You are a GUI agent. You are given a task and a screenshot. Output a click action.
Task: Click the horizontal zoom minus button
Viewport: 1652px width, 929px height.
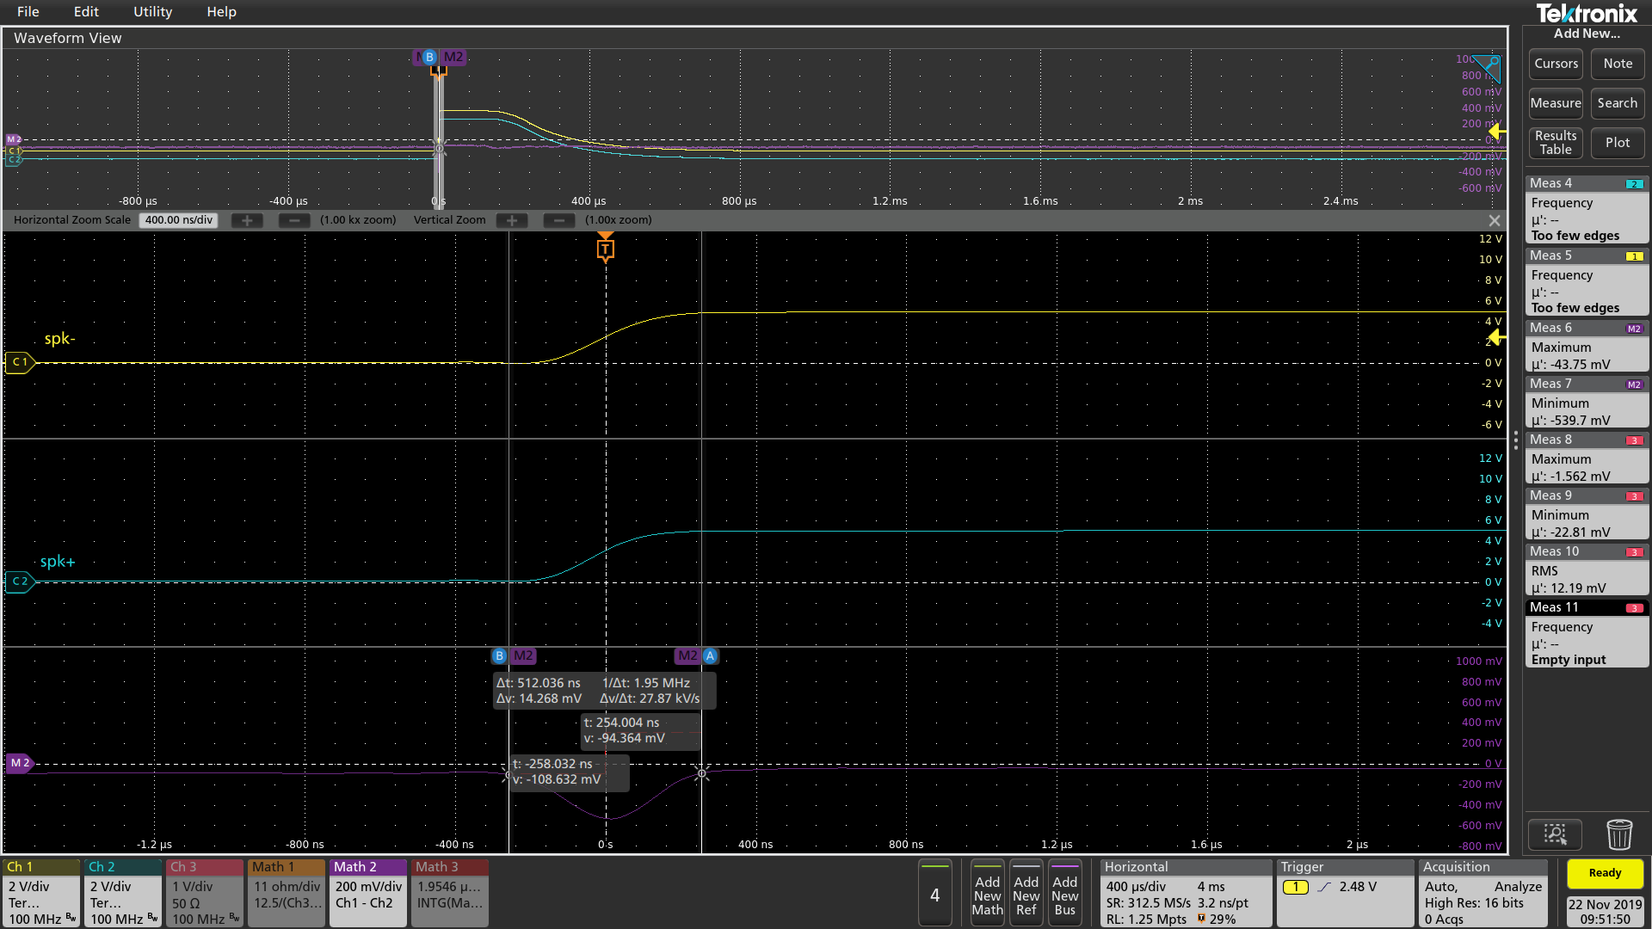point(294,220)
